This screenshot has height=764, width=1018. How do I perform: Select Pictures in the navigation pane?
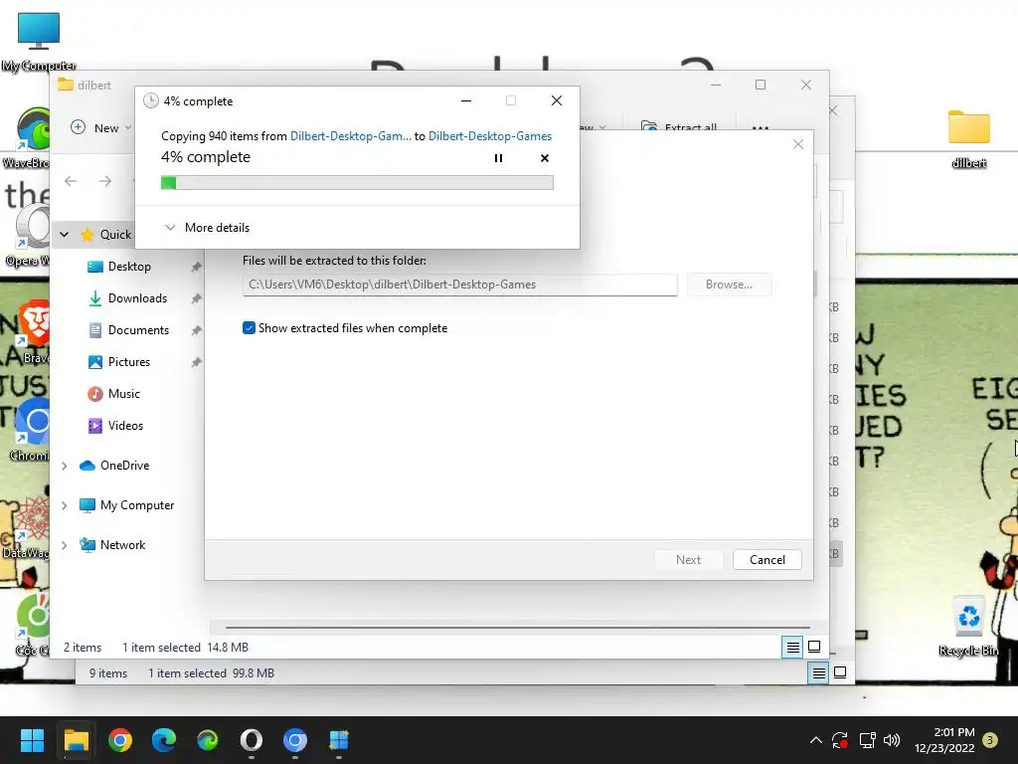(x=128, y=362)
